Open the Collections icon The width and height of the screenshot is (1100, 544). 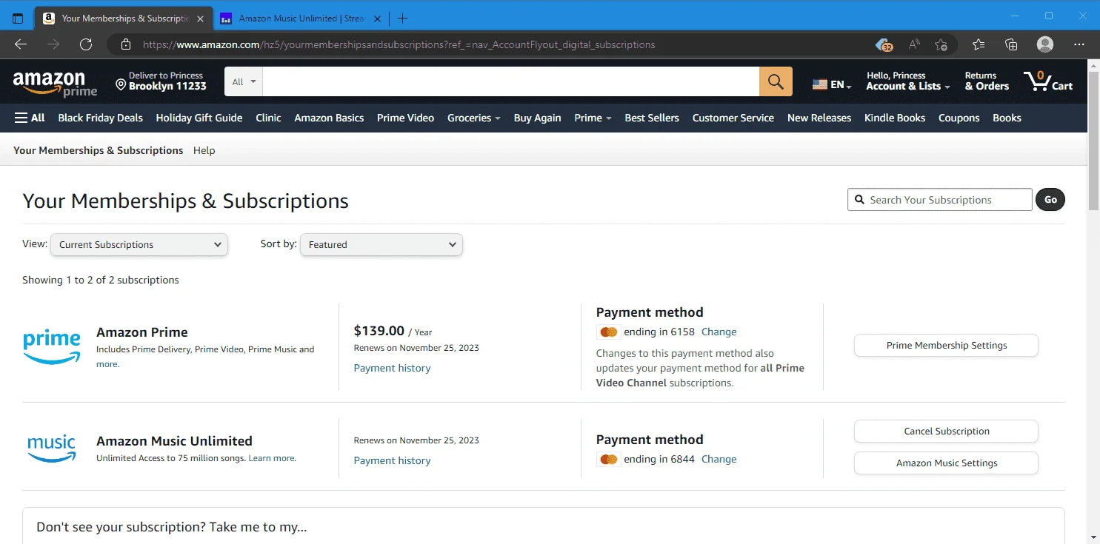click(1011, 44)
